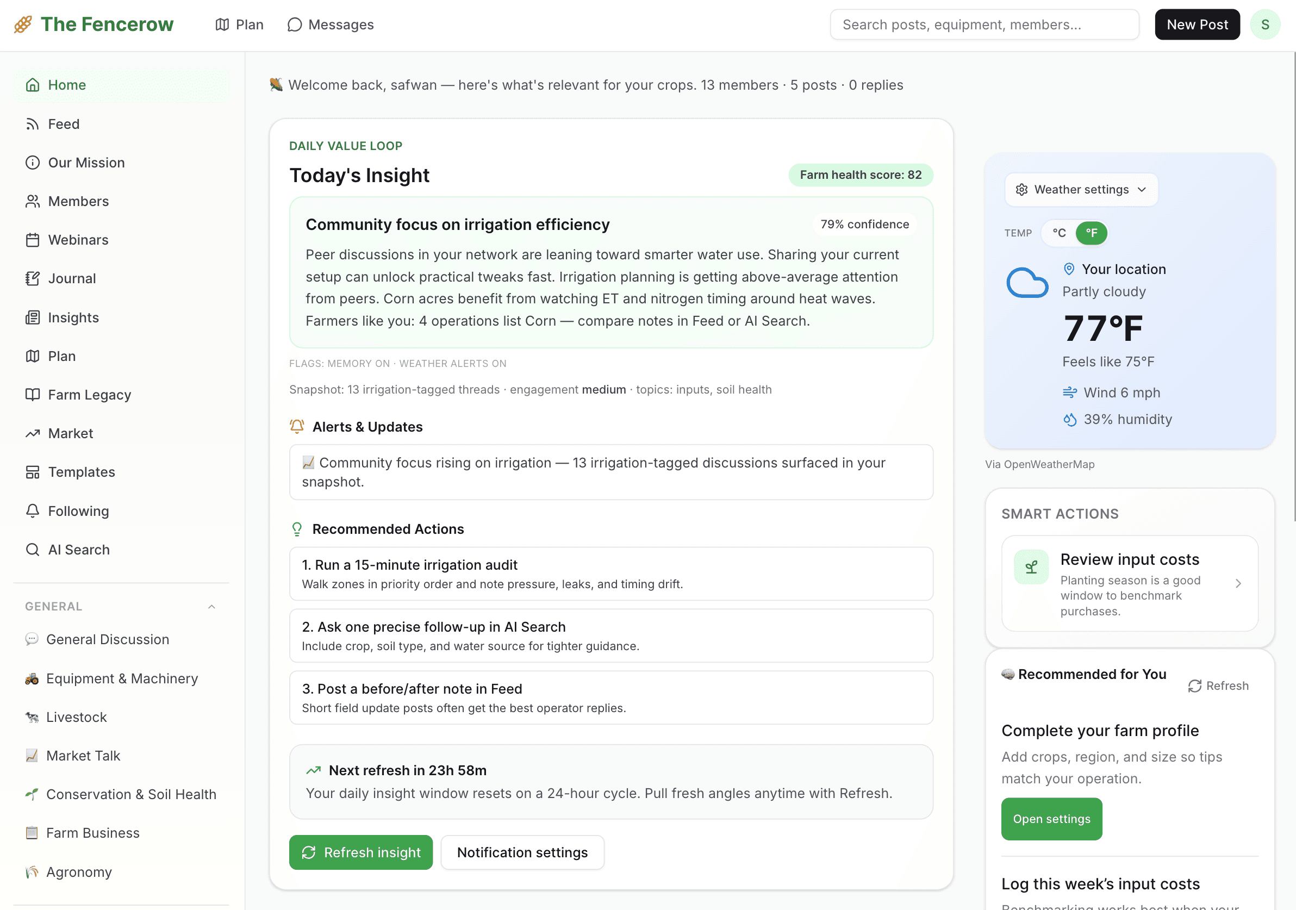Click the S user avatar

[1265, 25]
